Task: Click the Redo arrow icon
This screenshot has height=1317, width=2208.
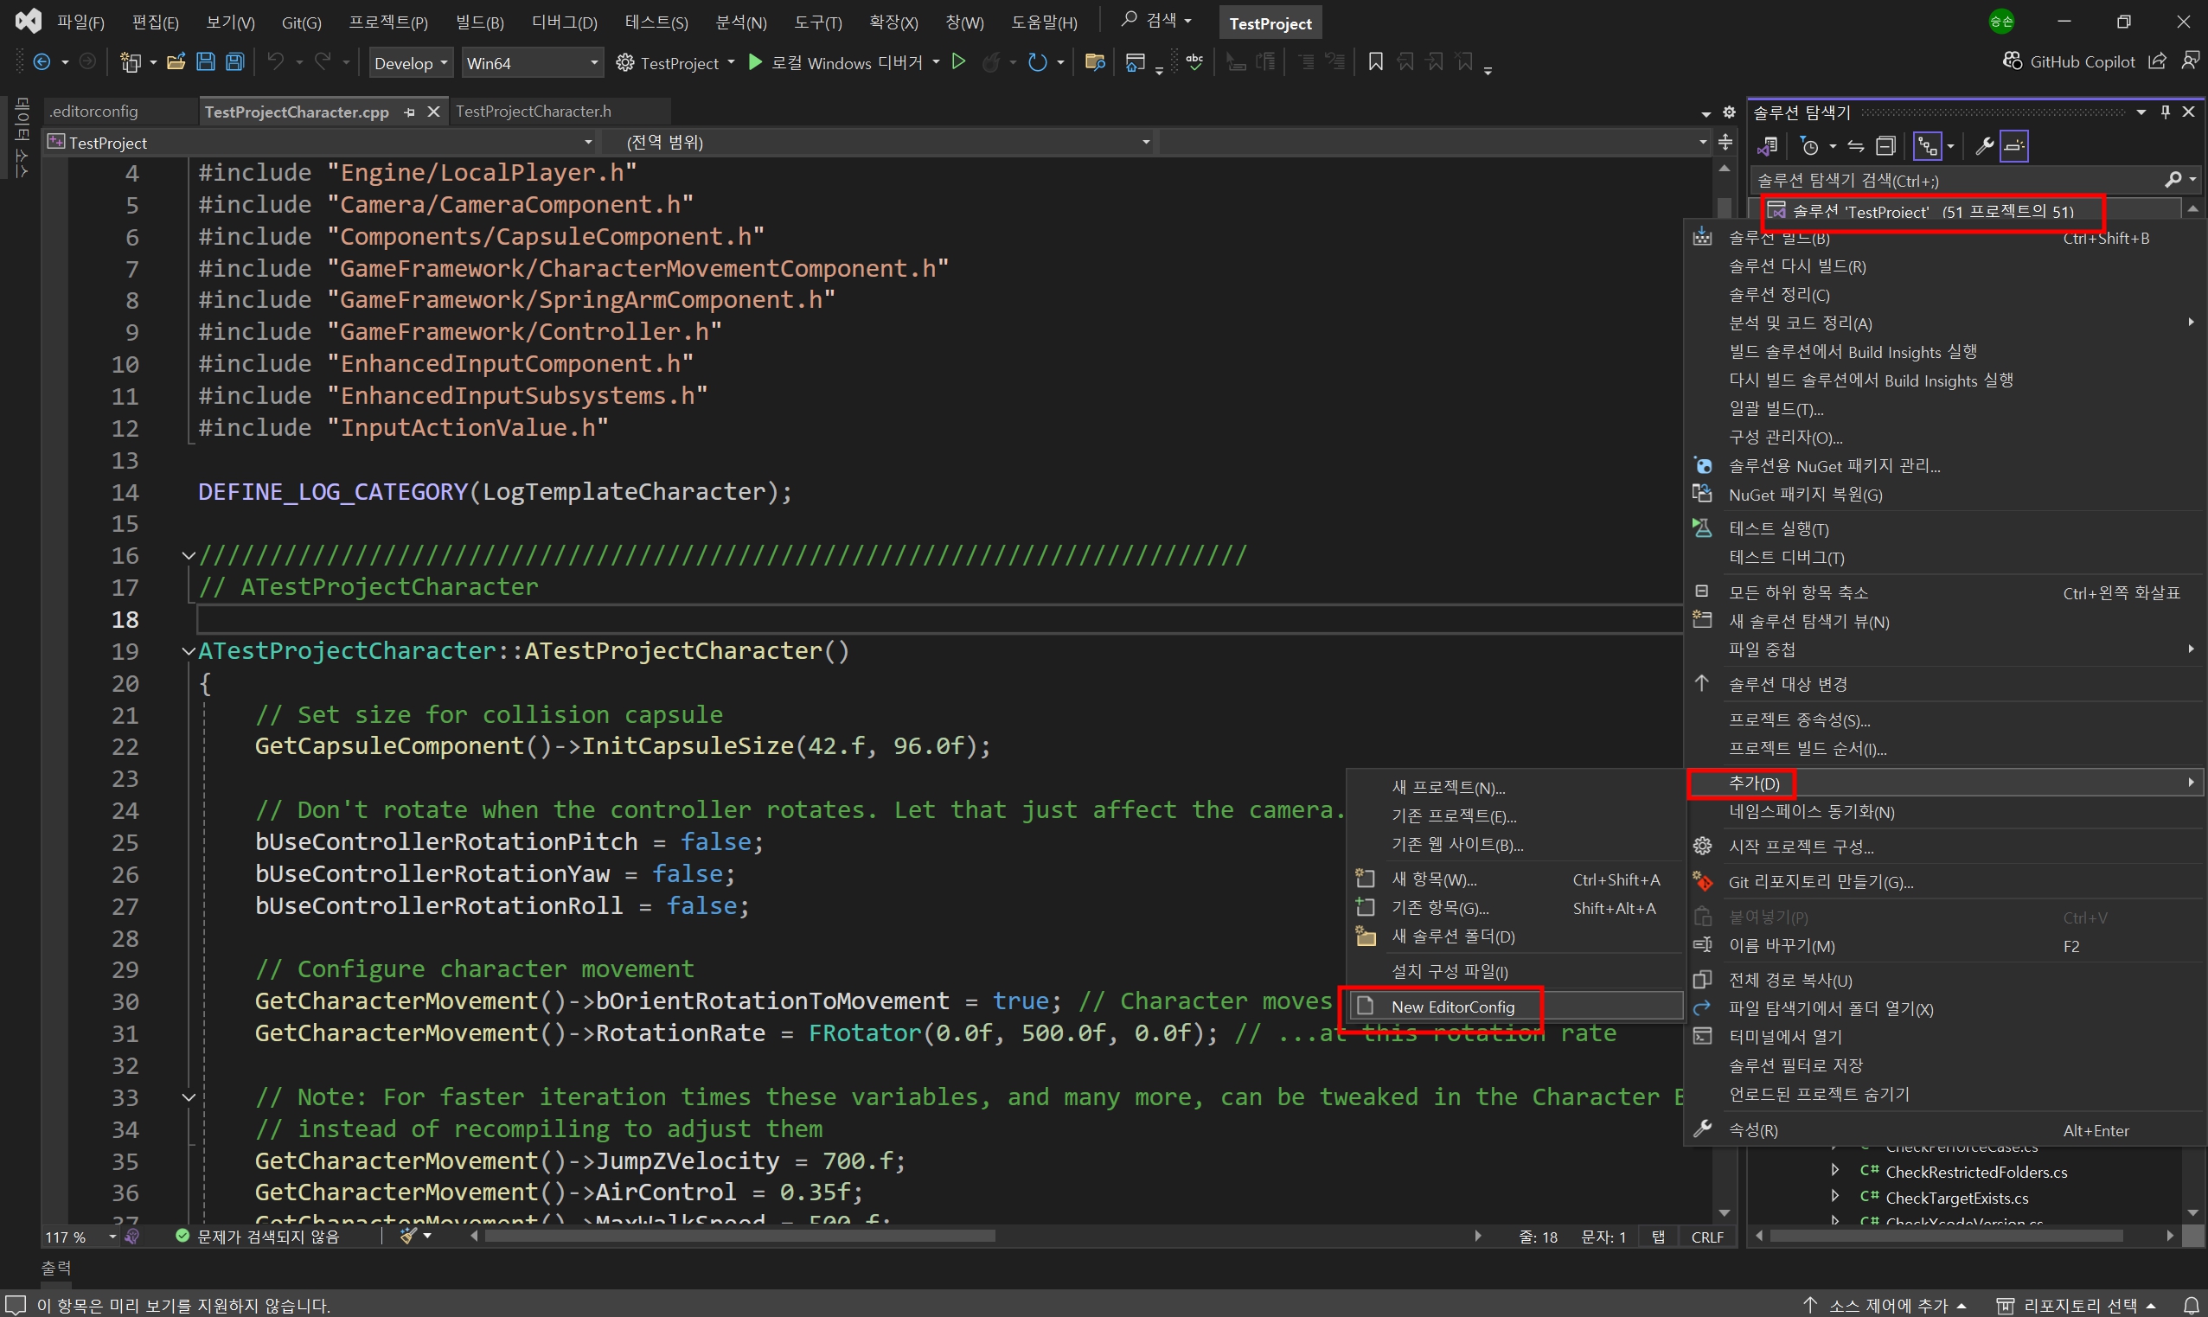Action: pyautogui.click(x=323, y=62)
